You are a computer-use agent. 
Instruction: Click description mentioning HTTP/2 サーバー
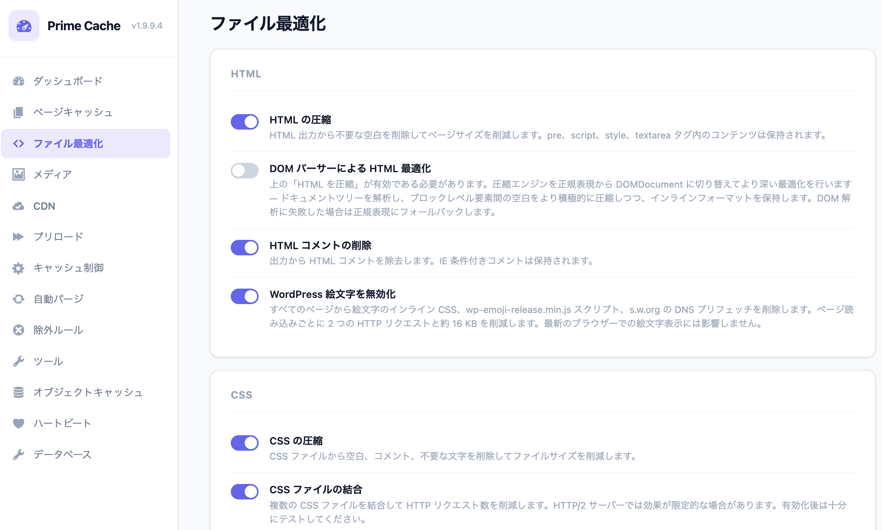558,512
